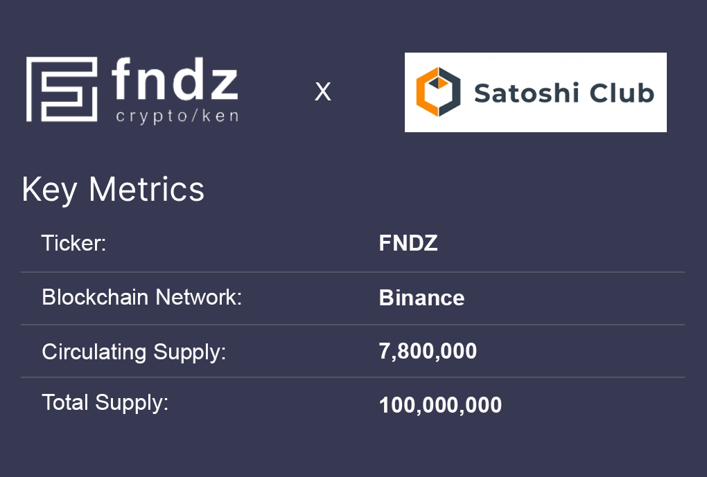Select the FNDZ ticker value

point(408,244)
